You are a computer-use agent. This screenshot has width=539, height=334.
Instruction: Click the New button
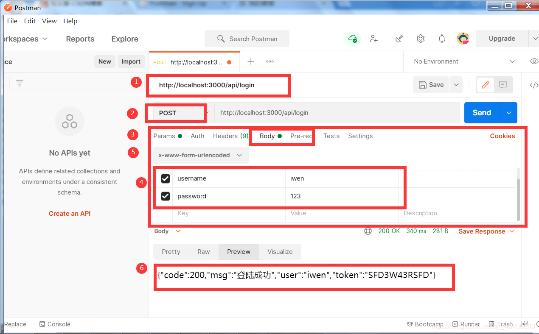tap(105, 61)
